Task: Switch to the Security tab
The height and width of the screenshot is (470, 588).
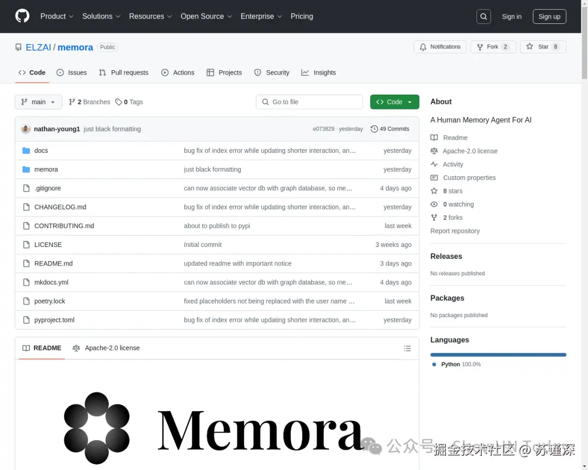Action: coord(272,73)
